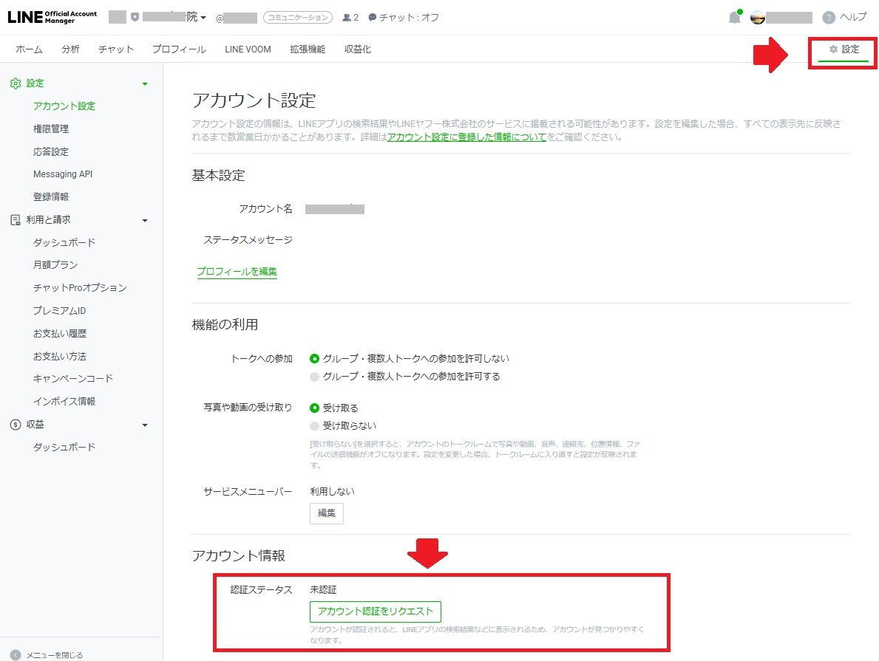Click the アカウント認証をリクエスト button
Image resolution: width=879 pixels, height=661 pixels.
click(375, 612)
